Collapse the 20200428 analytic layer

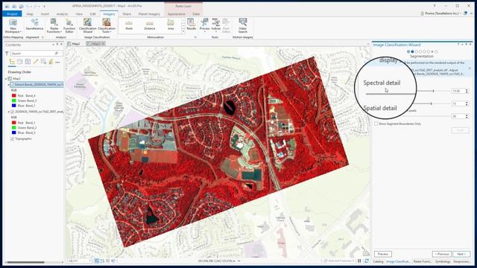click(x=8, y=112)
